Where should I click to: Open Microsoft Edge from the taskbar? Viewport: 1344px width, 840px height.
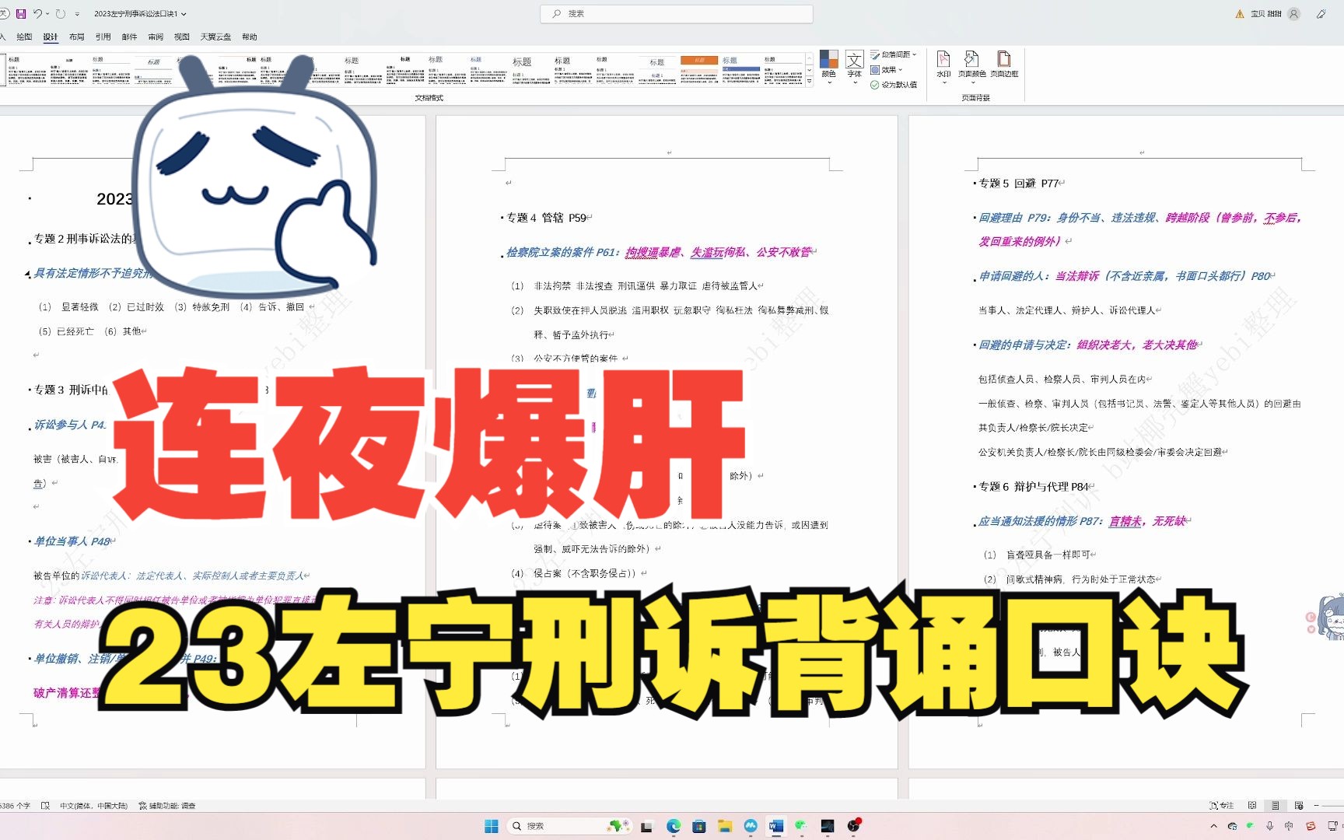[674, 826]
